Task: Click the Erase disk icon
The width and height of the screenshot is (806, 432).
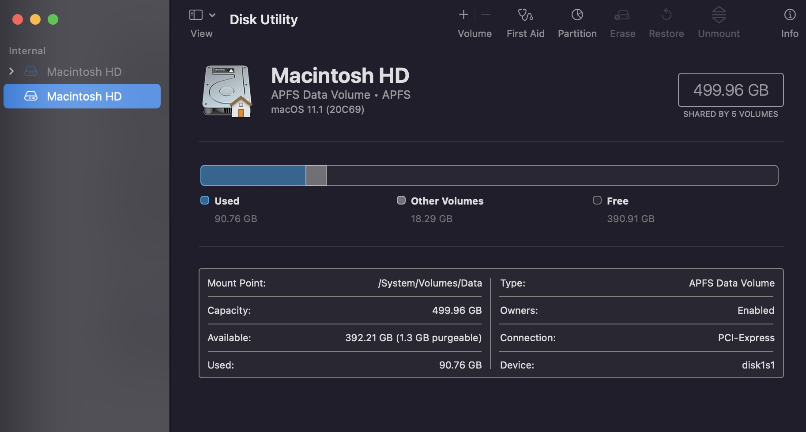Action: (x=622, y=15)
